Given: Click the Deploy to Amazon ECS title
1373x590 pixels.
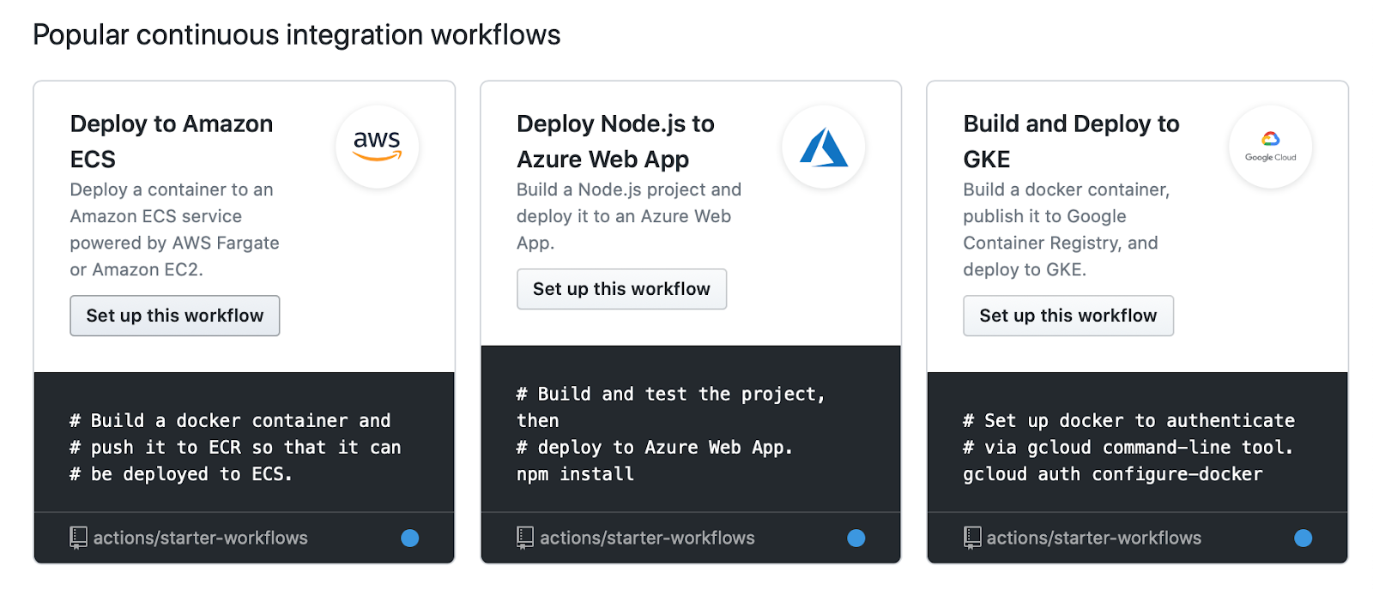Looking at the screenshot, I should click(x=172, y=141).
